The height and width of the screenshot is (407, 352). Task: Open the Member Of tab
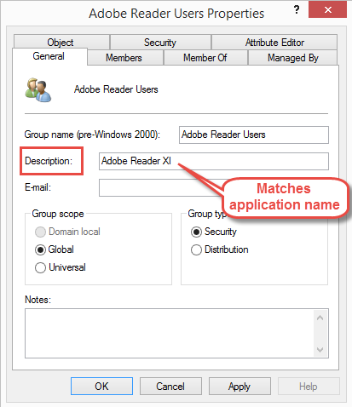(205, 58)
